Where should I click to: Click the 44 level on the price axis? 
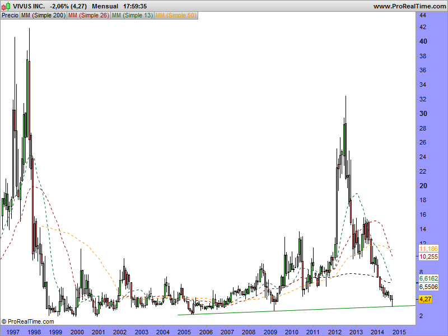click(423, 15)
